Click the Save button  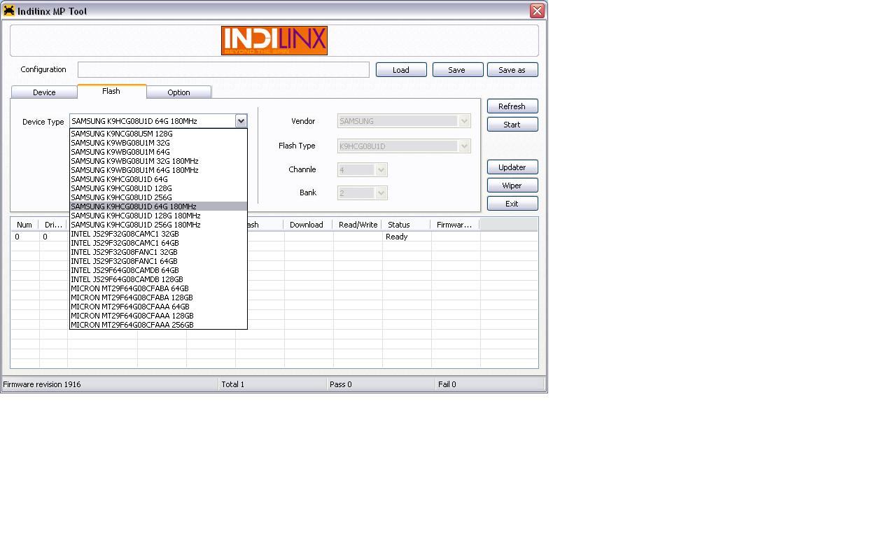pos(458,70)
